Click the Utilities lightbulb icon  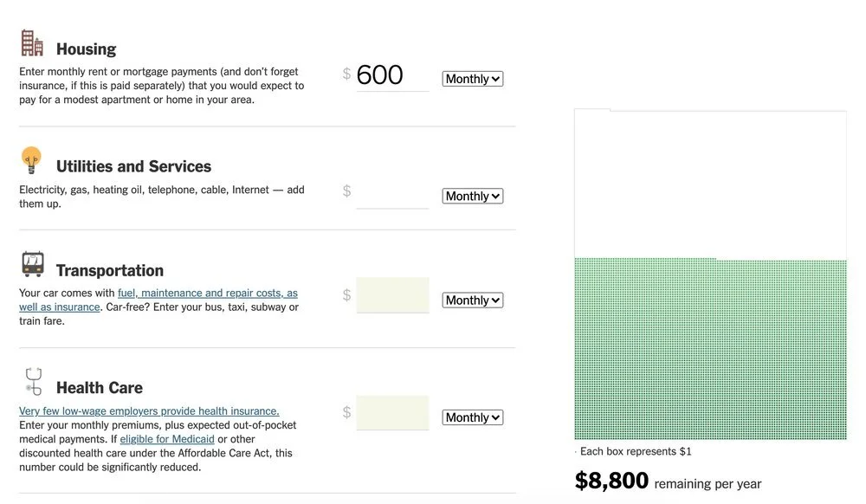[31, 160]
